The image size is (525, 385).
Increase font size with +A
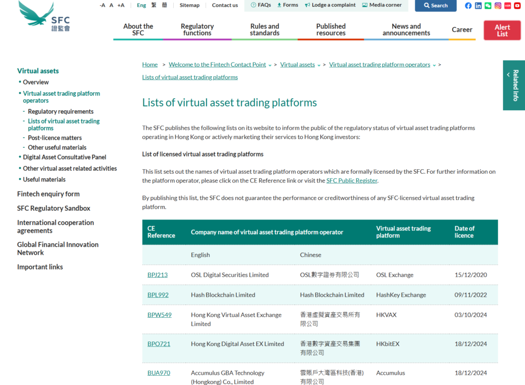point(121,5)
